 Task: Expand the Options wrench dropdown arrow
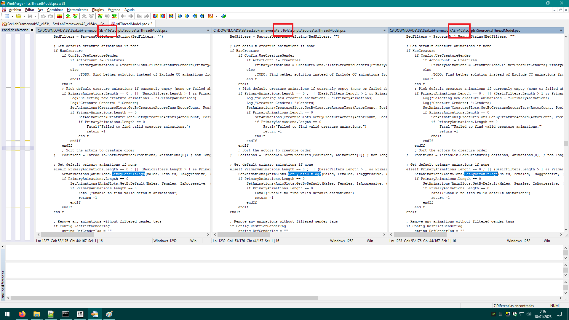click(216, 16)
